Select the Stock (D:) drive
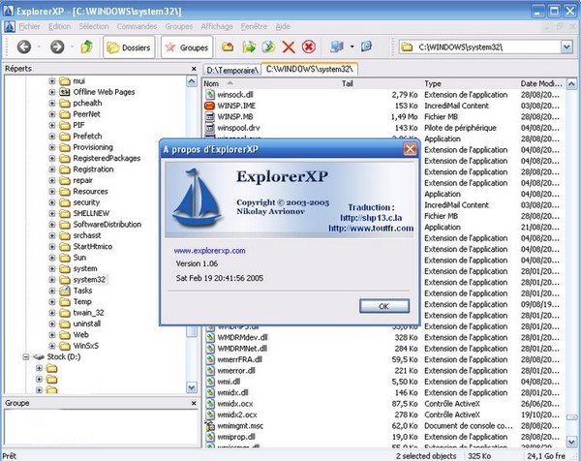Image resolution: width=581 pixels, height=461 pixels. click(x=64, y=356)
